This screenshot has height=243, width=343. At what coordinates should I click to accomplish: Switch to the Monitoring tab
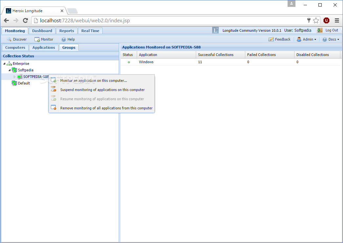[x=15, y=31]
